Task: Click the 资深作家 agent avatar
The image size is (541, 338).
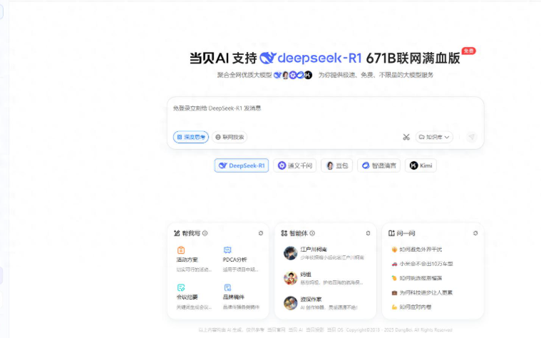Action: 291,303
